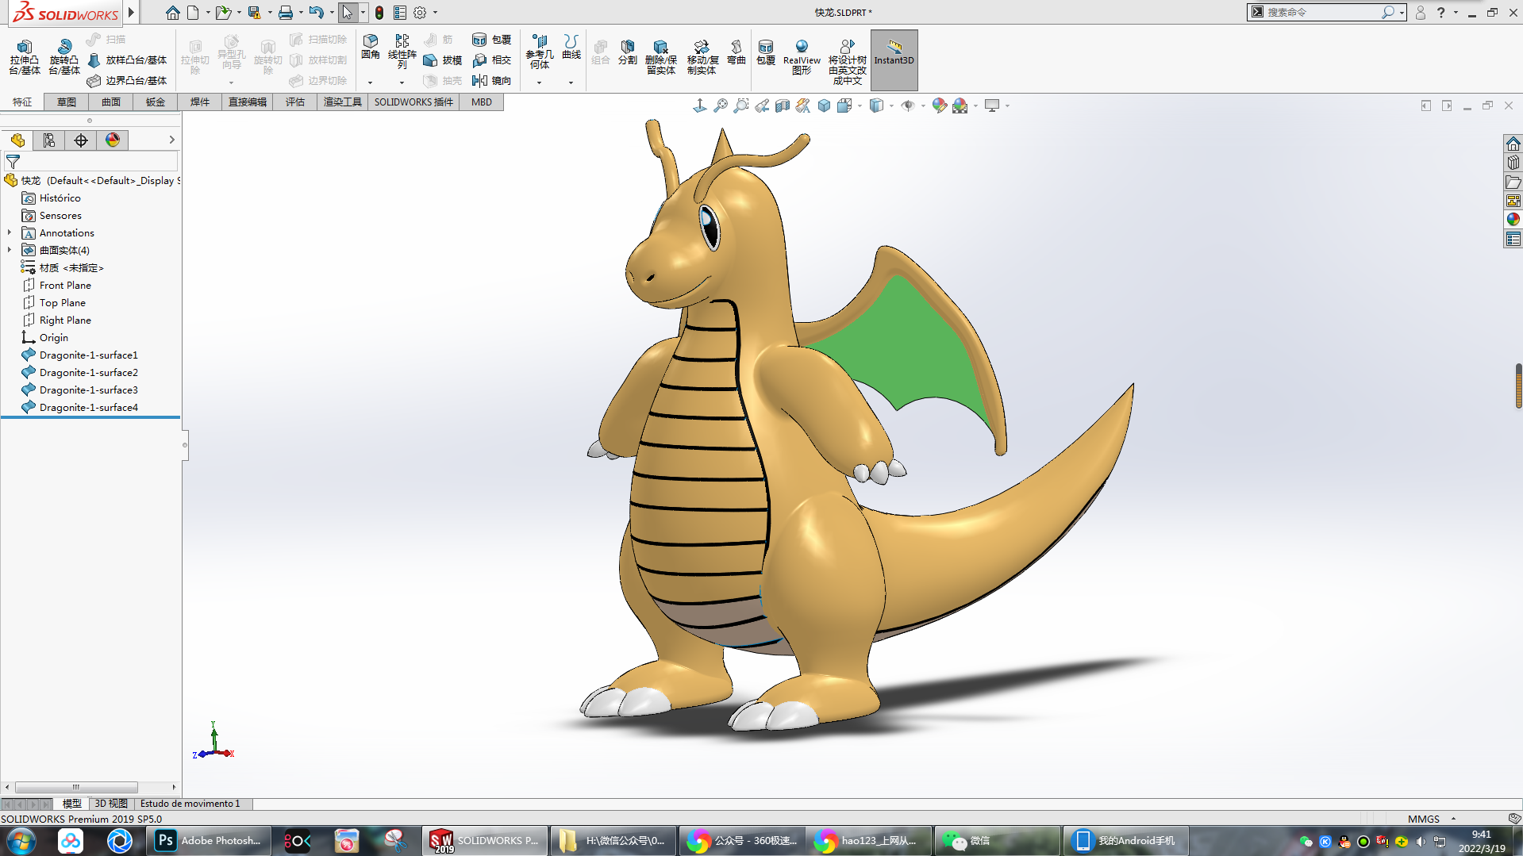Click the Rebuild traffic light icon
The image size is (1523, 856).
(x=379, y=13)
